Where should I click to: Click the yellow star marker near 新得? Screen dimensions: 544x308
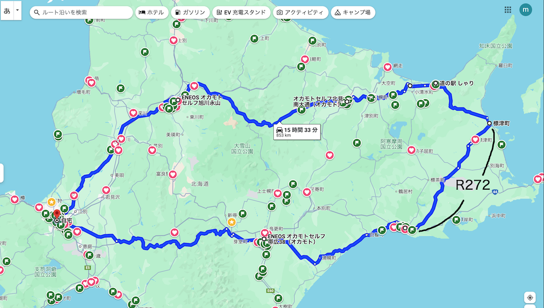(232, 222)
